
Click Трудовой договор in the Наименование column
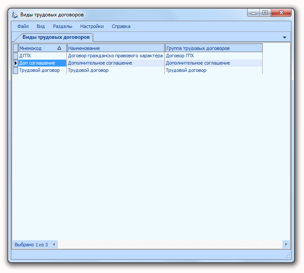(116, 70)
